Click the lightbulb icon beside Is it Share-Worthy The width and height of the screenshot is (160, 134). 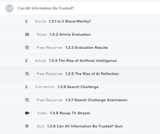tap(26, 21)
